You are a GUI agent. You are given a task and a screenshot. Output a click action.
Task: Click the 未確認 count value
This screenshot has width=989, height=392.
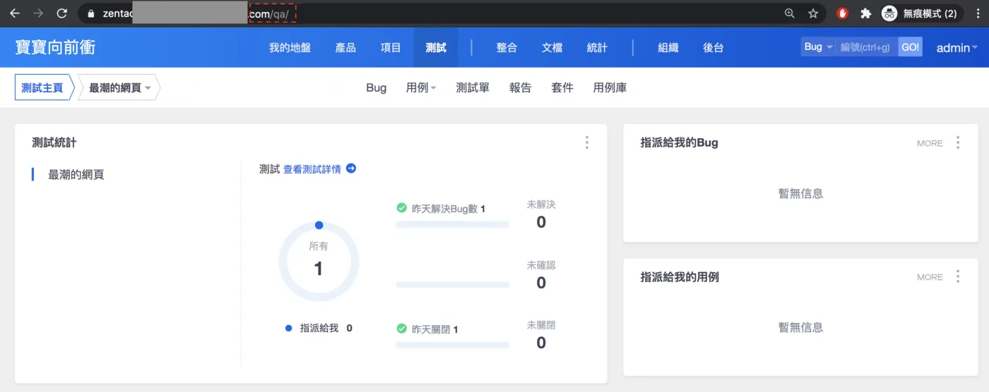coord(541,283)
